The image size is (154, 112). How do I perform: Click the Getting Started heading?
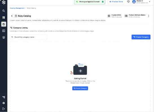(80, 79)
